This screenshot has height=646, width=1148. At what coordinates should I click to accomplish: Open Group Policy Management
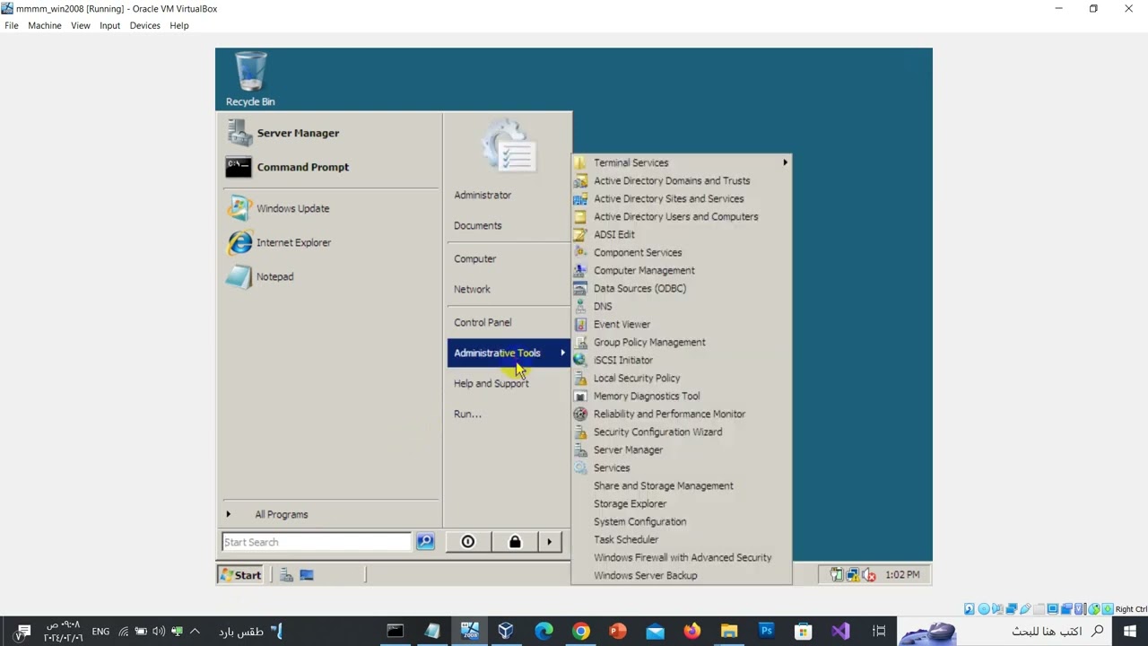coord(682,342)
